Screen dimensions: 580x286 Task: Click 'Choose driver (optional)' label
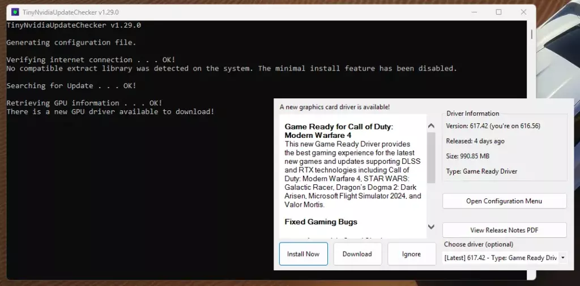pos(479,244)
